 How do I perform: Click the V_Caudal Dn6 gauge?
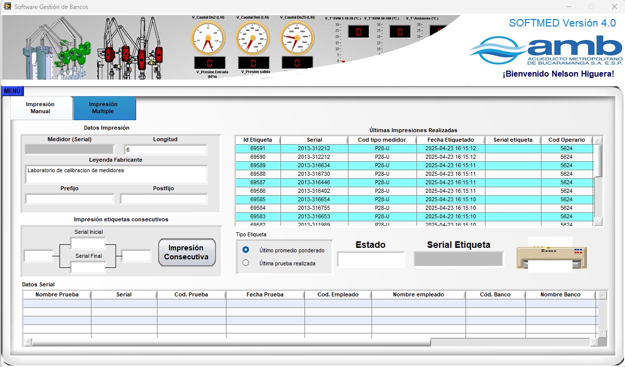coord(252,38)
